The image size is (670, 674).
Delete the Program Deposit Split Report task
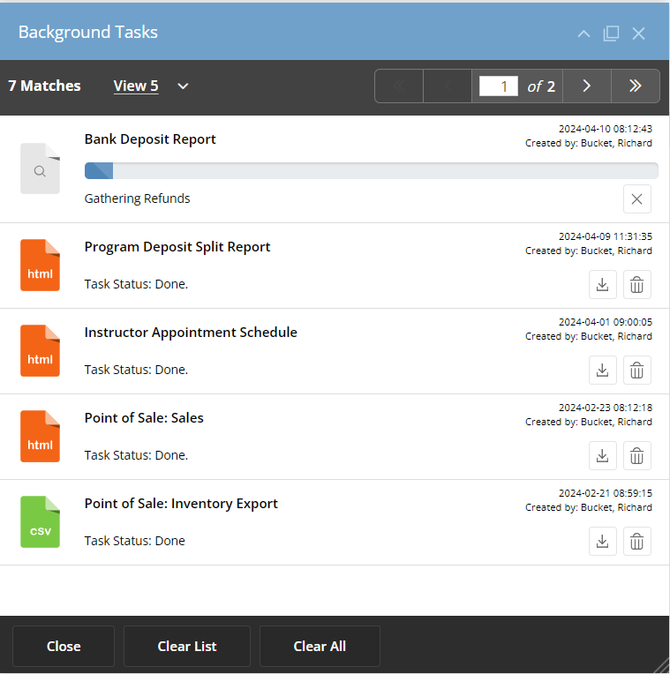click(636, 285)
